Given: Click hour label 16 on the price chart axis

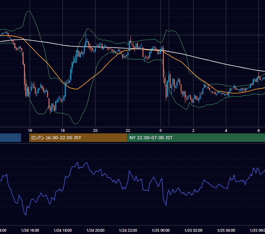Looking at the screenshot, I should [x=30, y=131].
